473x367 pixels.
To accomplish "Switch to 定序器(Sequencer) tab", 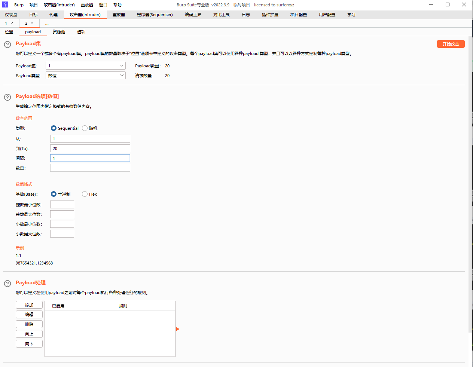I will [x=155, y=15].
